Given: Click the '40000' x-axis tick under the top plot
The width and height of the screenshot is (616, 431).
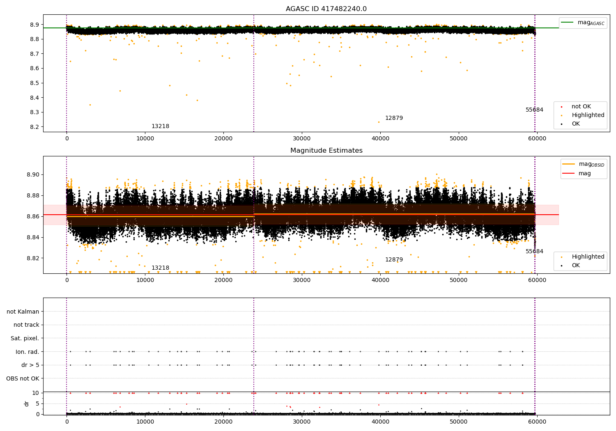Looking at the screenshot, I should tap(380, 139).
